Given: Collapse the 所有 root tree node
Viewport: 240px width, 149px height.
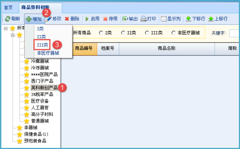Looking at the screenshot, I should click(6, 29).
